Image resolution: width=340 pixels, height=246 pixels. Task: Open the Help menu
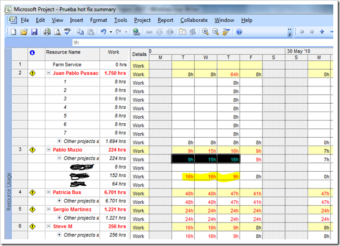247,20
